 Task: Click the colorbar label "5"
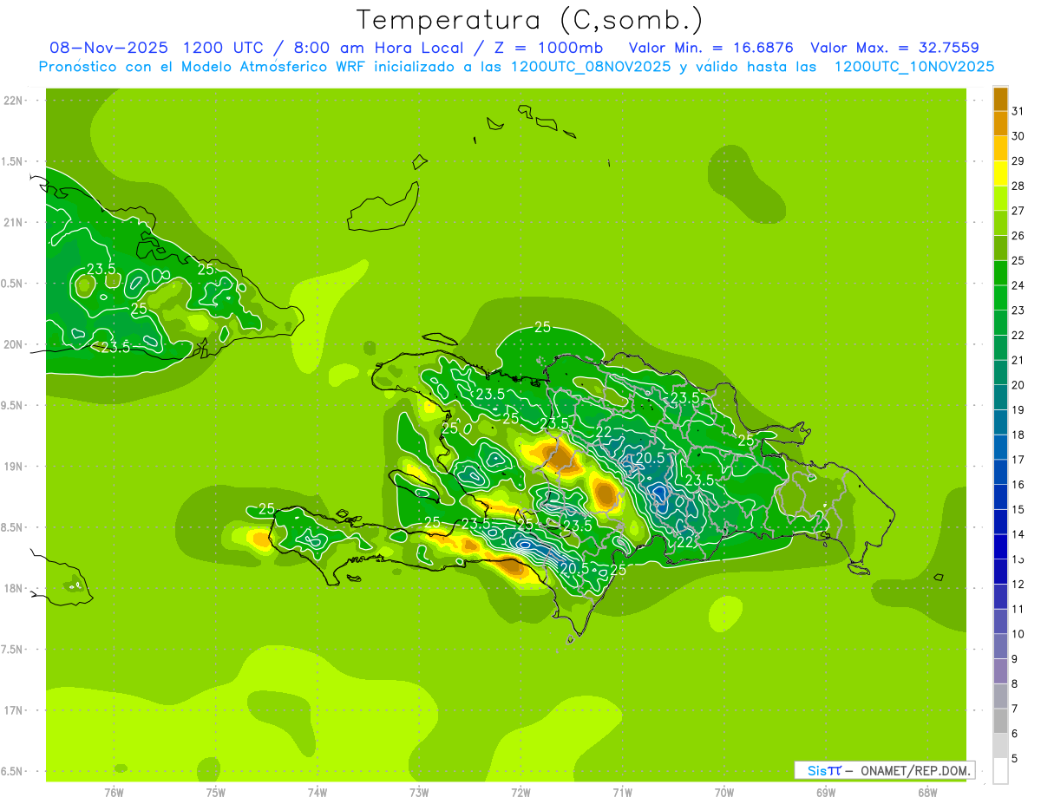point(1015,759)
